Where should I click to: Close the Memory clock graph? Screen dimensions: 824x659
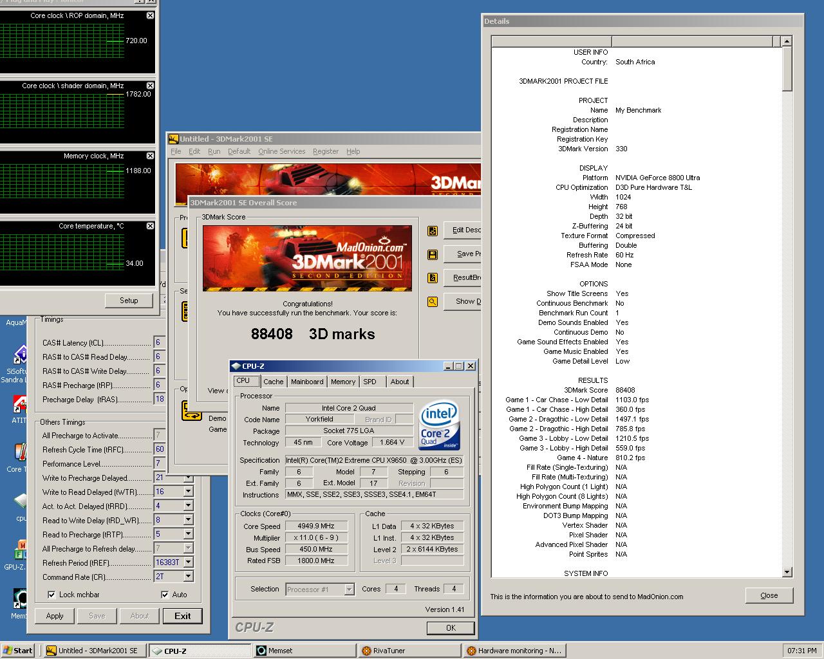(x=150, y=156)
